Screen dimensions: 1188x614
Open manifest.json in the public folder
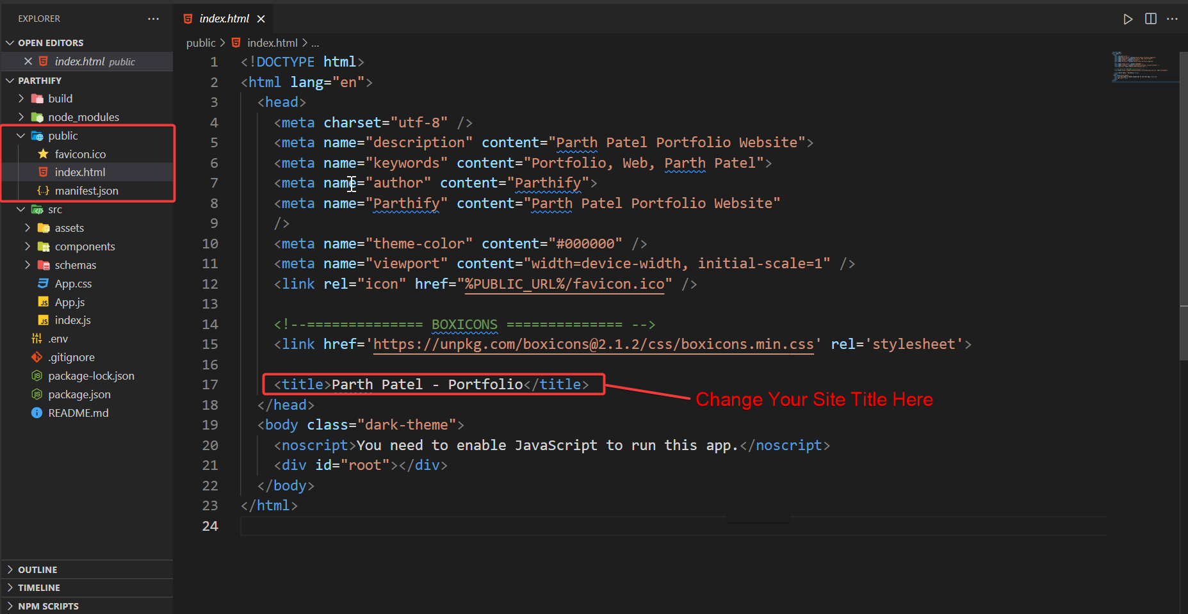pos(86,191)
